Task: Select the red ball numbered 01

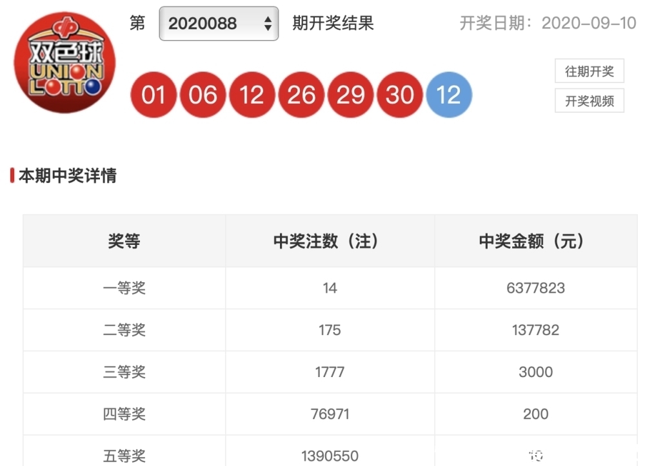Action: tap(153, 95)
